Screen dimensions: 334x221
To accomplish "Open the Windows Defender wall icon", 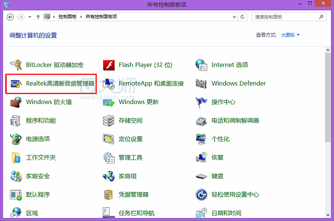I will coord(201,84).
